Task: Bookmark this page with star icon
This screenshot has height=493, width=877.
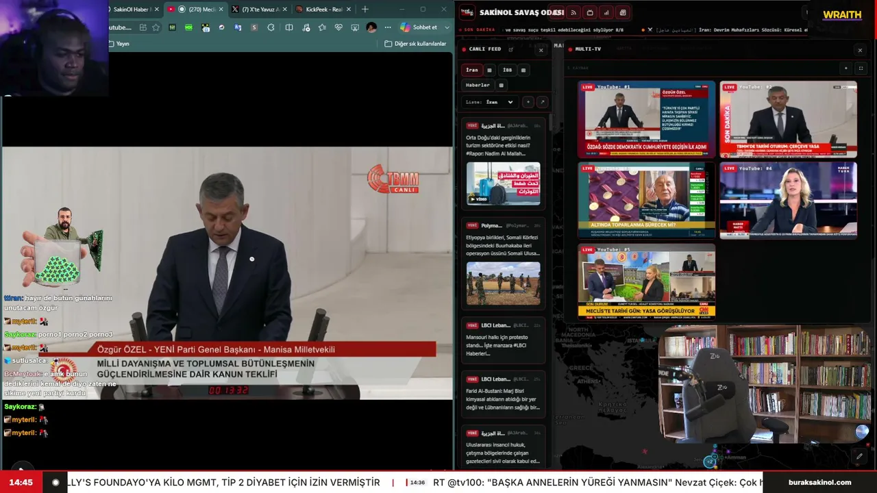Action: (156, 27)
